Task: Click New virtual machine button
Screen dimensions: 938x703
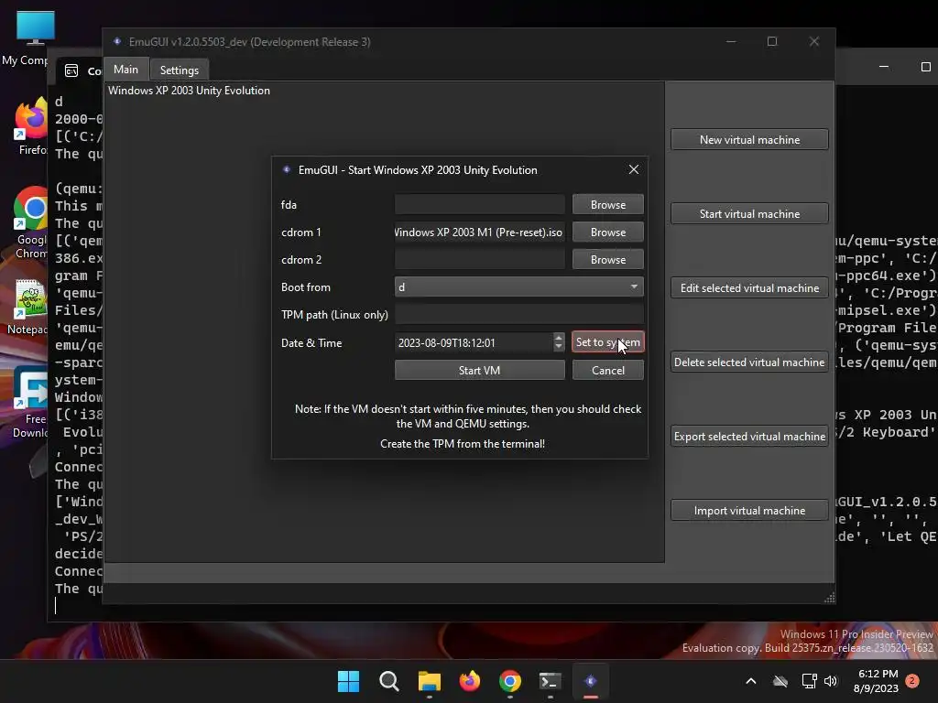Action: (749, 139)
